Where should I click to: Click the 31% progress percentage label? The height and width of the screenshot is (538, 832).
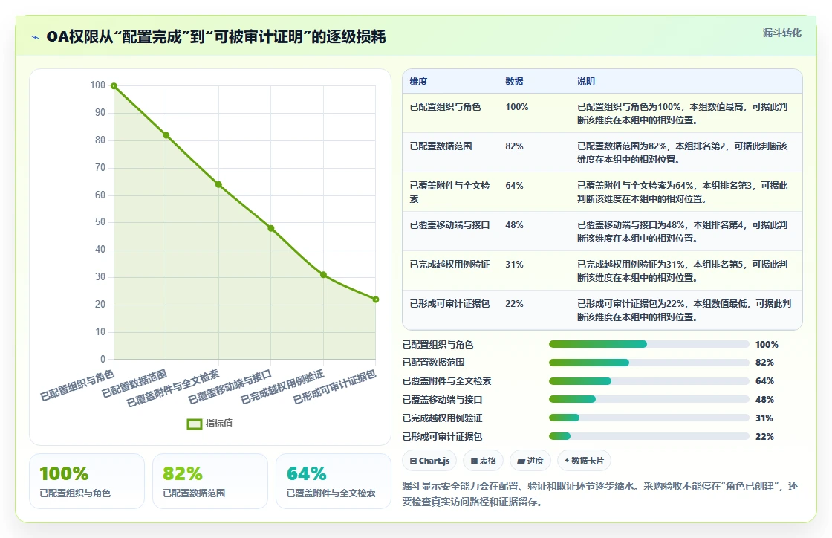tap(764, 418)
